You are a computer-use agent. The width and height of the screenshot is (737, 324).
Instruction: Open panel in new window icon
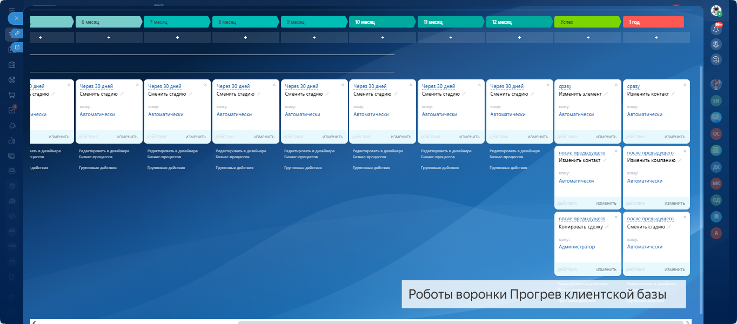[x=17, y=48]
